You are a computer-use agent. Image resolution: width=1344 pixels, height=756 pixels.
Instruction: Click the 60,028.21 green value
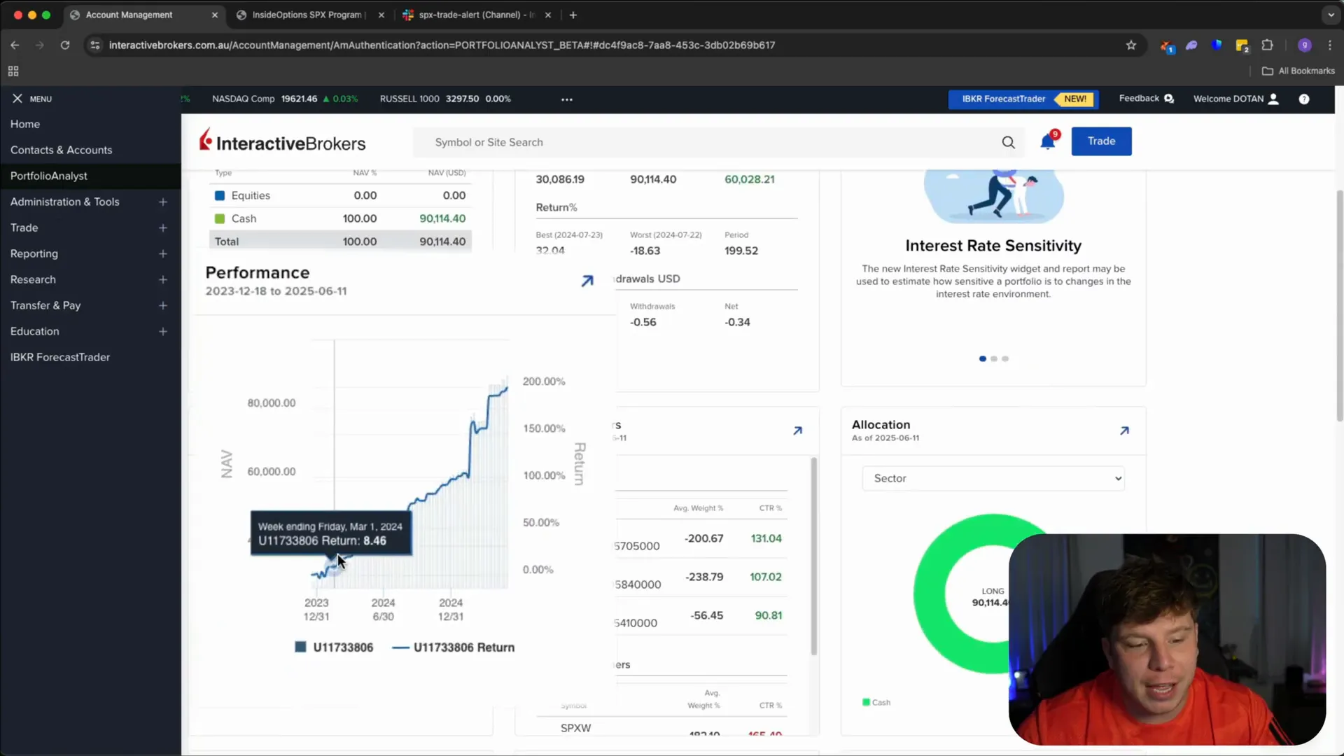point(749,179)
